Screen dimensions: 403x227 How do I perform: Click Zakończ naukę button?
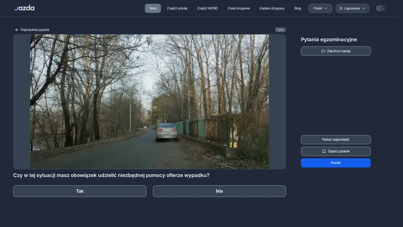coord(336,51)
